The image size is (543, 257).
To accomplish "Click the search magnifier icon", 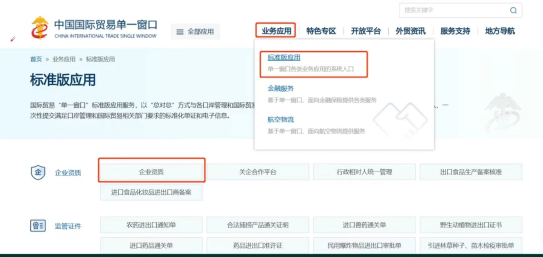I will click(513, 10).
